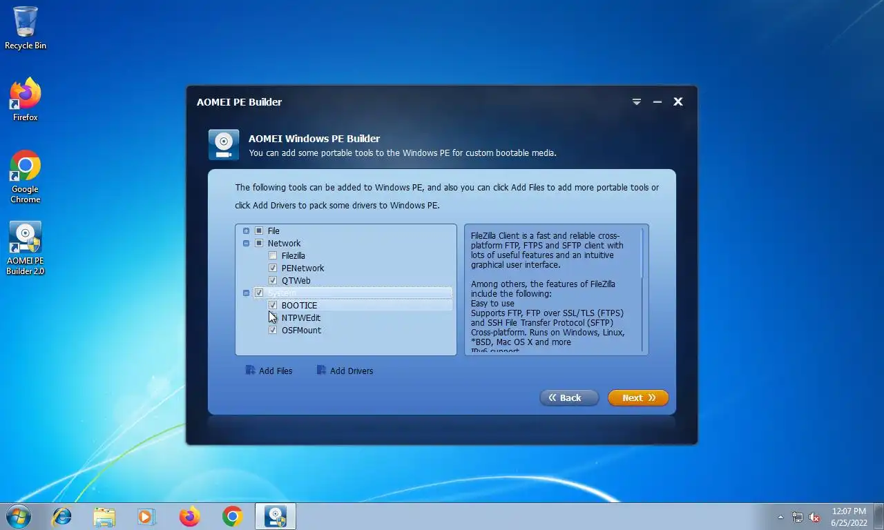Select the Network category label

tap(284, 243)
